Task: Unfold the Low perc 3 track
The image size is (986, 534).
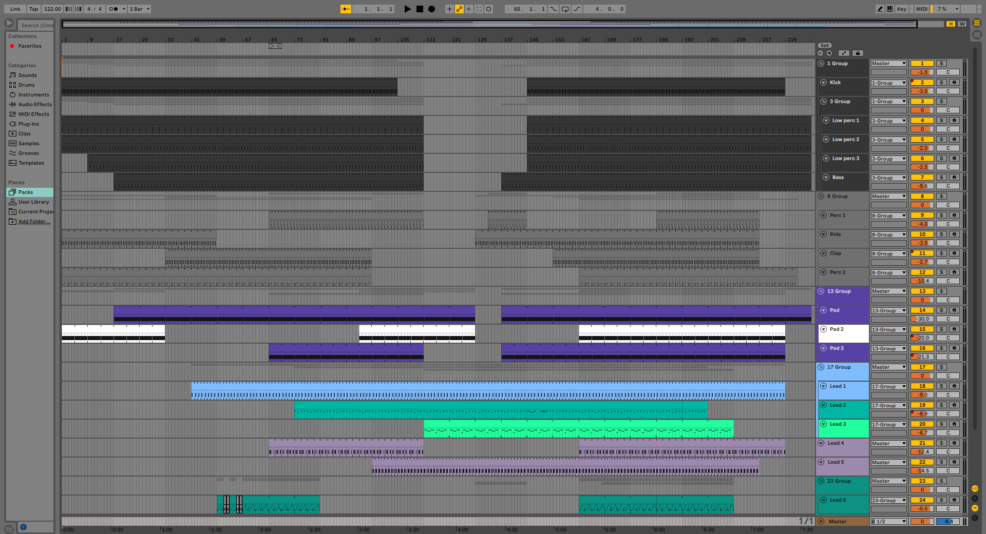Action: pyautogui.click(x=826, y=159)
